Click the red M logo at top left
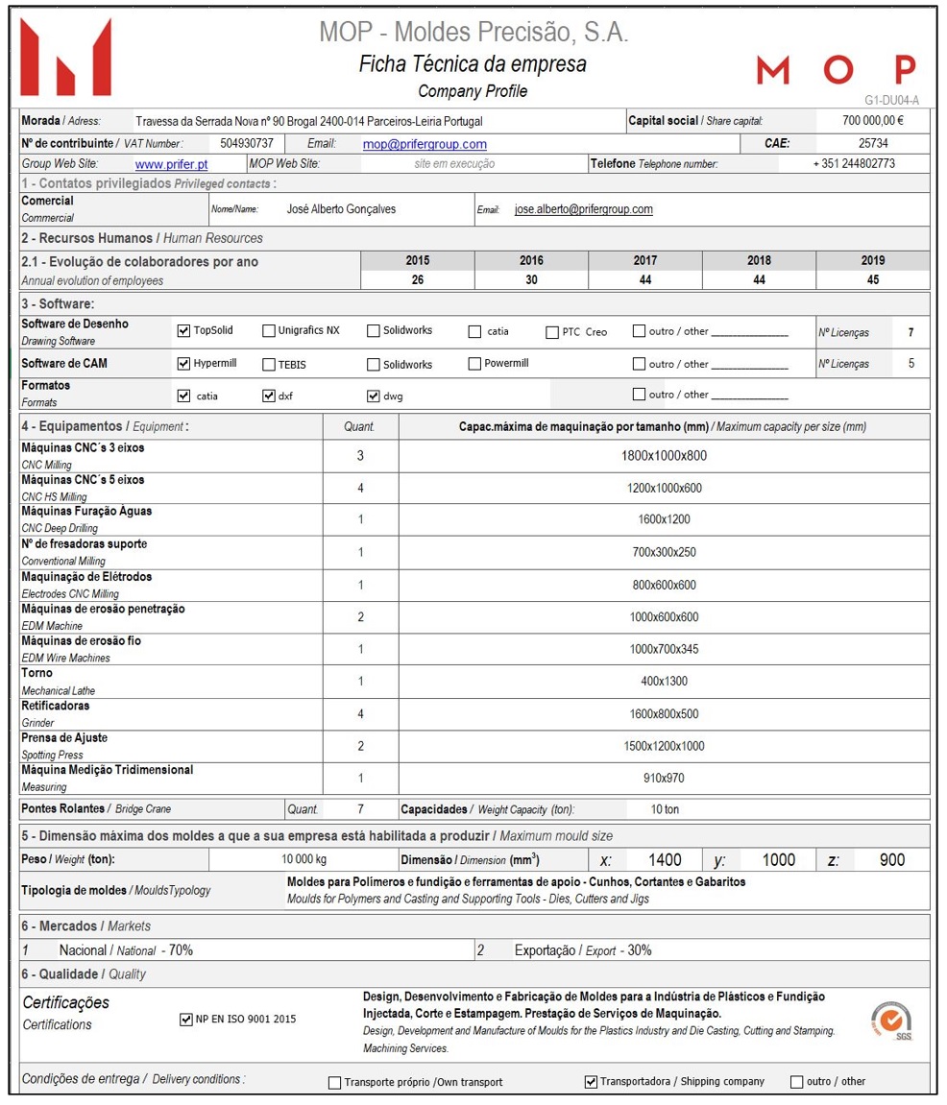 click(65, 57)
